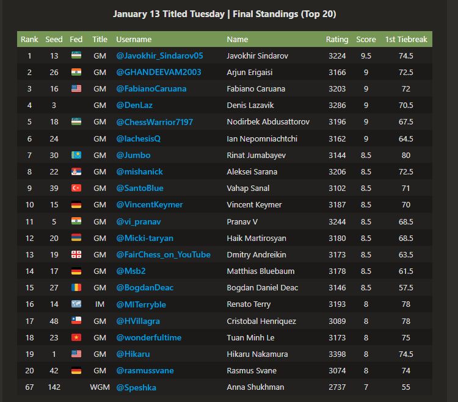Click the Uzbekistan flag beside Javokhir Sindarov
458x402 pixels.
(76, 56)
